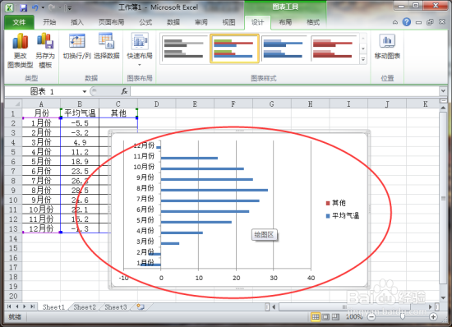Click vertical scrollbar down arrow
This screenshot has width=452, height=327.
coord(443,297)
